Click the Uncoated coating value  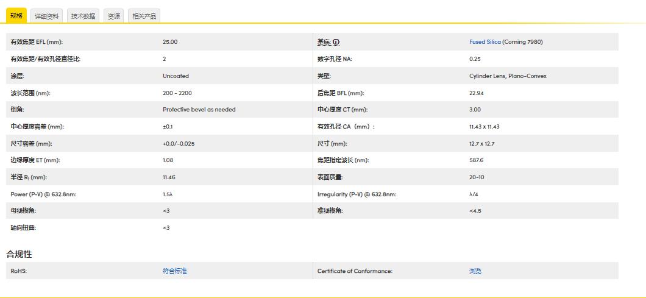pyautogui.click(x=176, y=76)
